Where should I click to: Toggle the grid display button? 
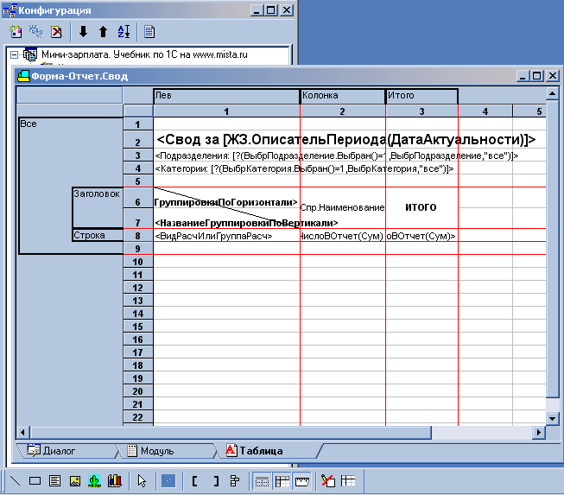coord(263,480)
